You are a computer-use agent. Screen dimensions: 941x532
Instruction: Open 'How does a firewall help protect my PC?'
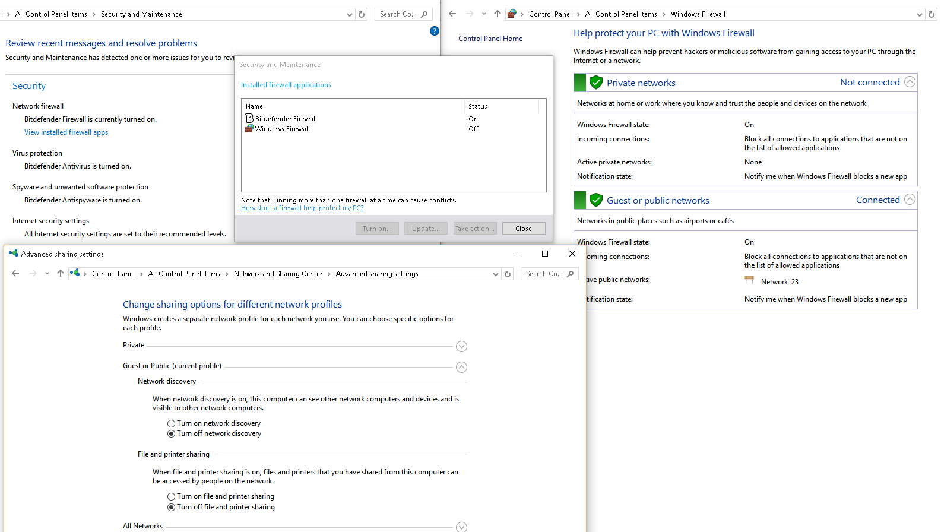point(302,208)
